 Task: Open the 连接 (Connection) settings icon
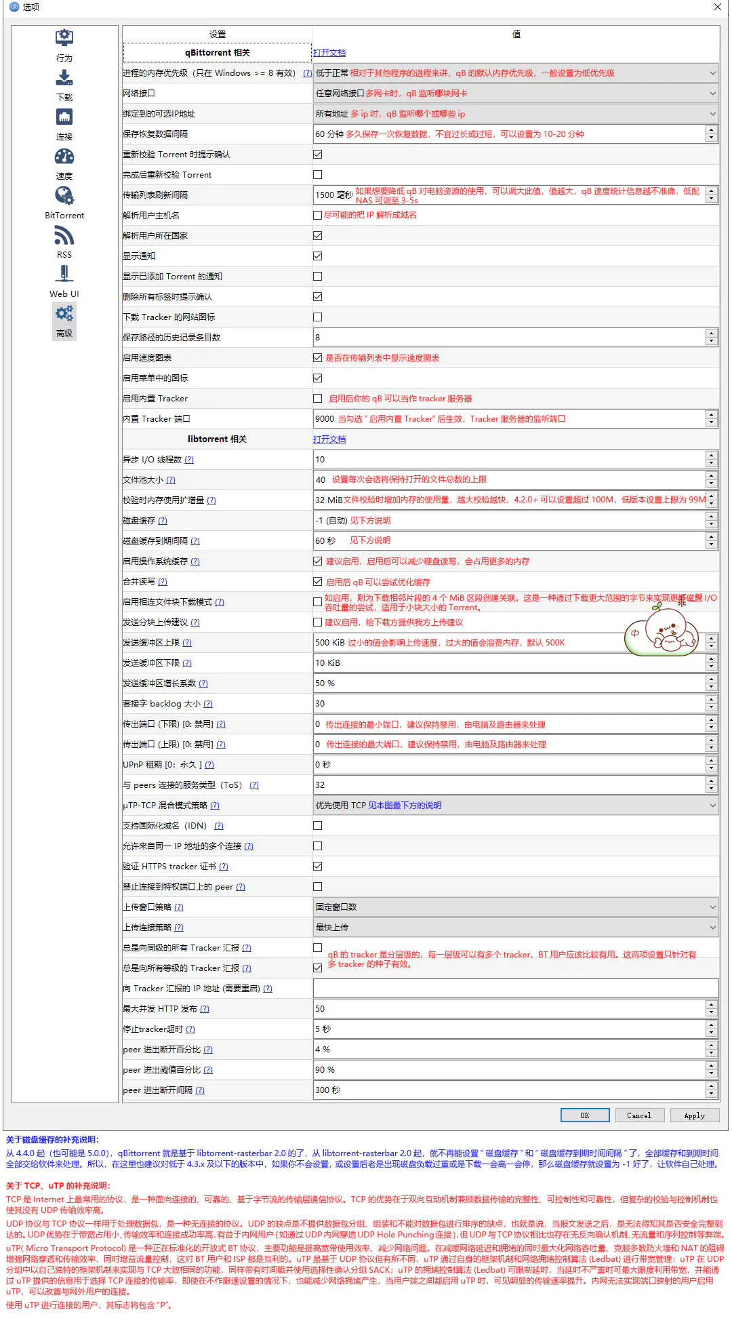click(x=64, y=117)
